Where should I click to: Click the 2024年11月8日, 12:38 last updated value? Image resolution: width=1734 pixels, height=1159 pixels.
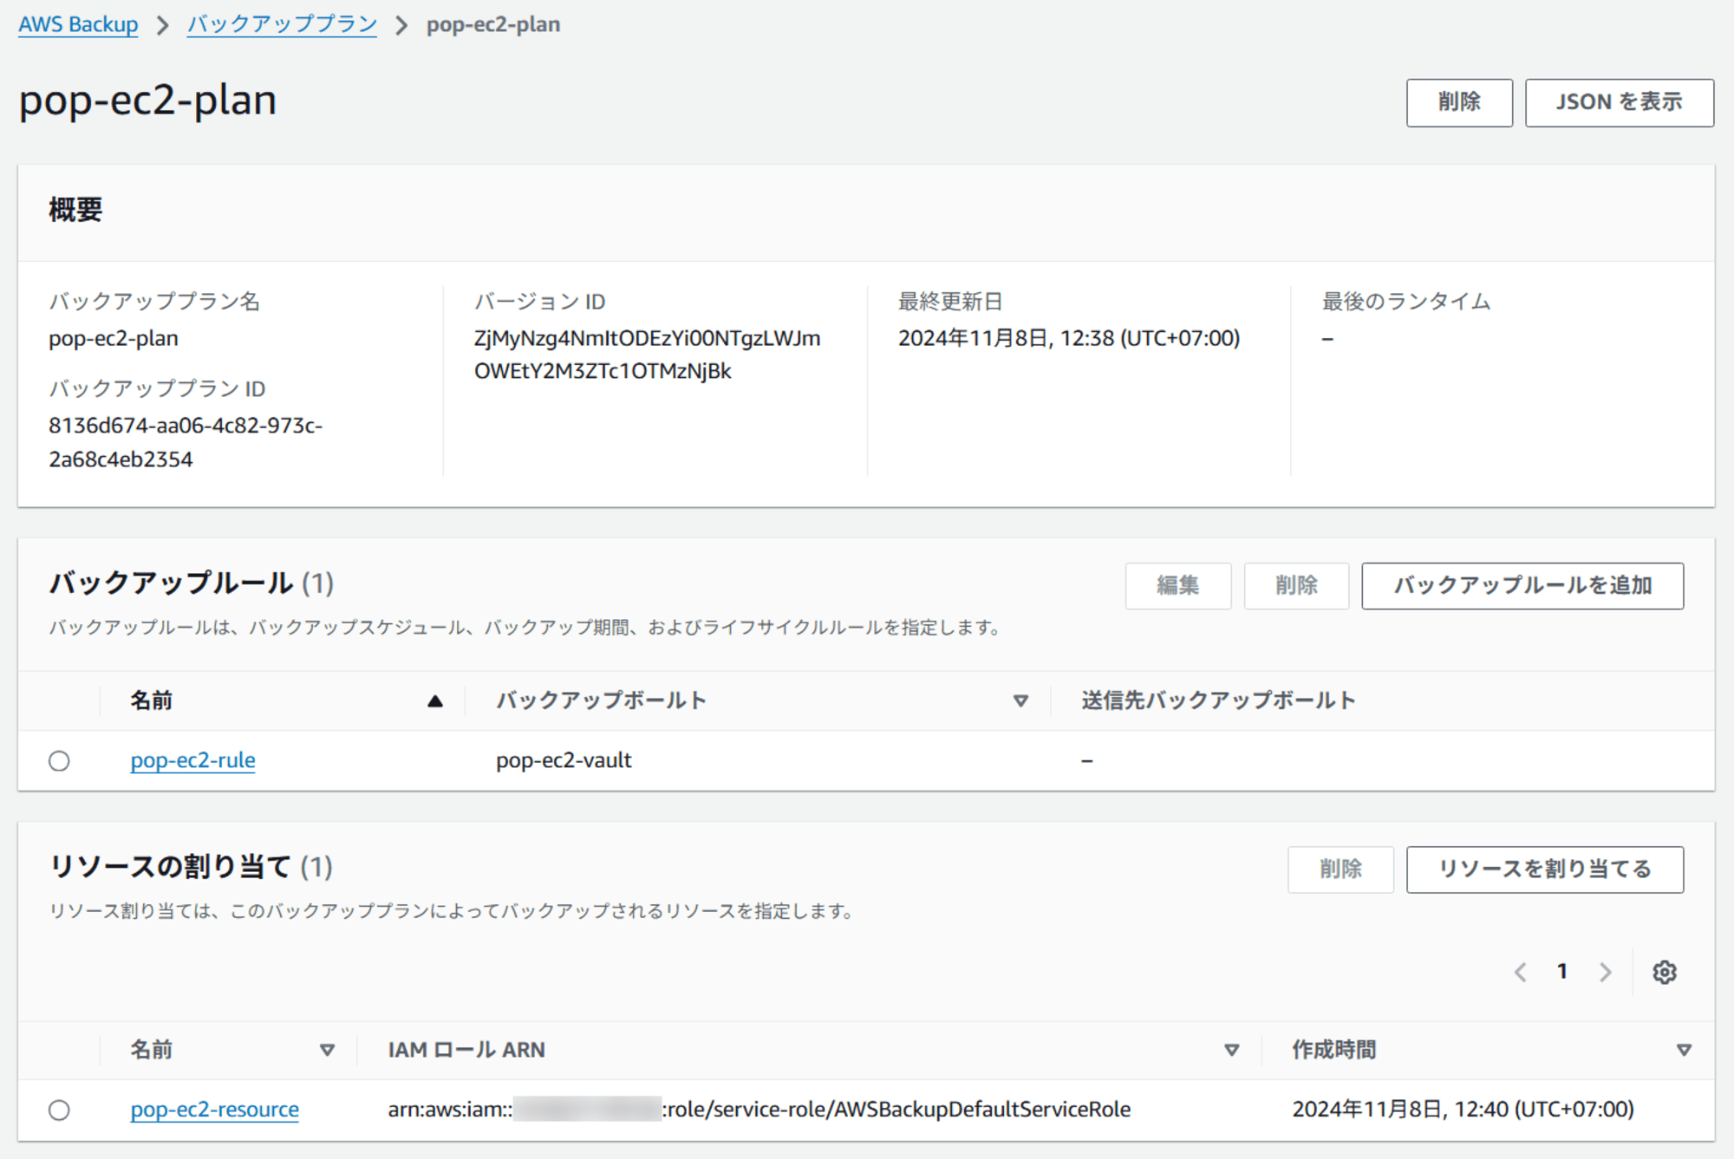click(1069, 338)
